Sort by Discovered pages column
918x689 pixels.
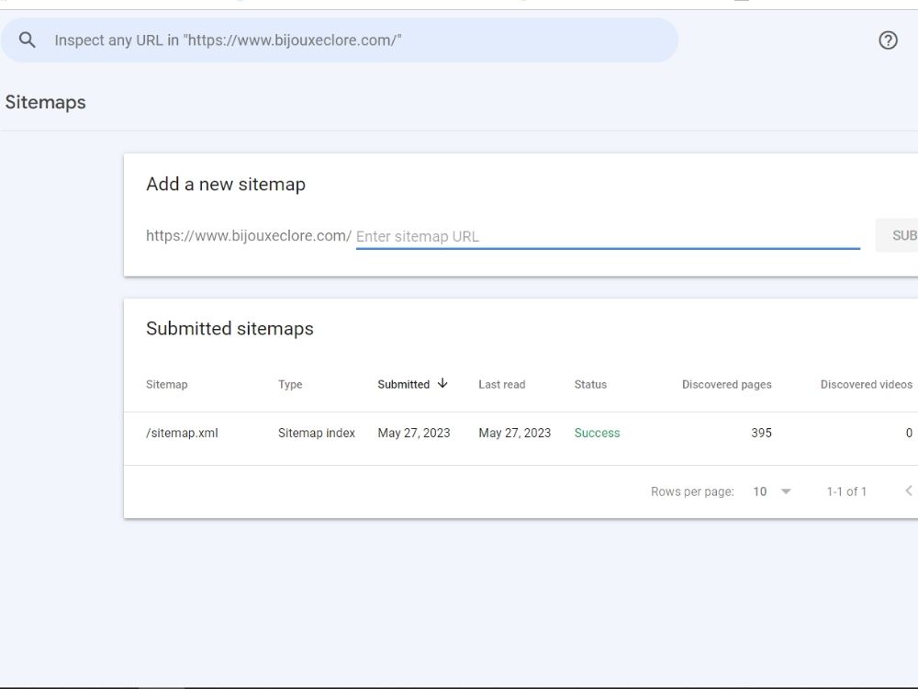[x=726, y=384]
